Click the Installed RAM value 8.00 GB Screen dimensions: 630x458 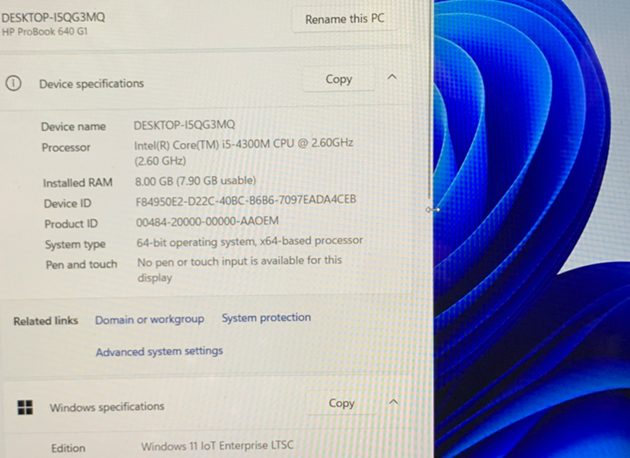click(154, 181)
